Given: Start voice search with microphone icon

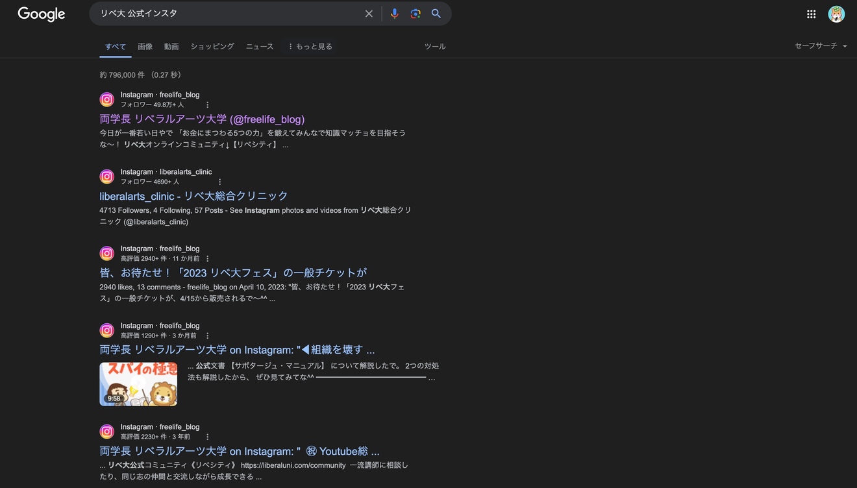Looking at the screenshot, I should pyautogui.click(x=394, y=14).
